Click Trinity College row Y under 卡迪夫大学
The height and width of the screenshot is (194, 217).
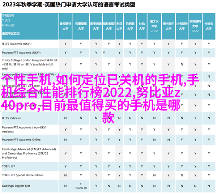point(209,64)
